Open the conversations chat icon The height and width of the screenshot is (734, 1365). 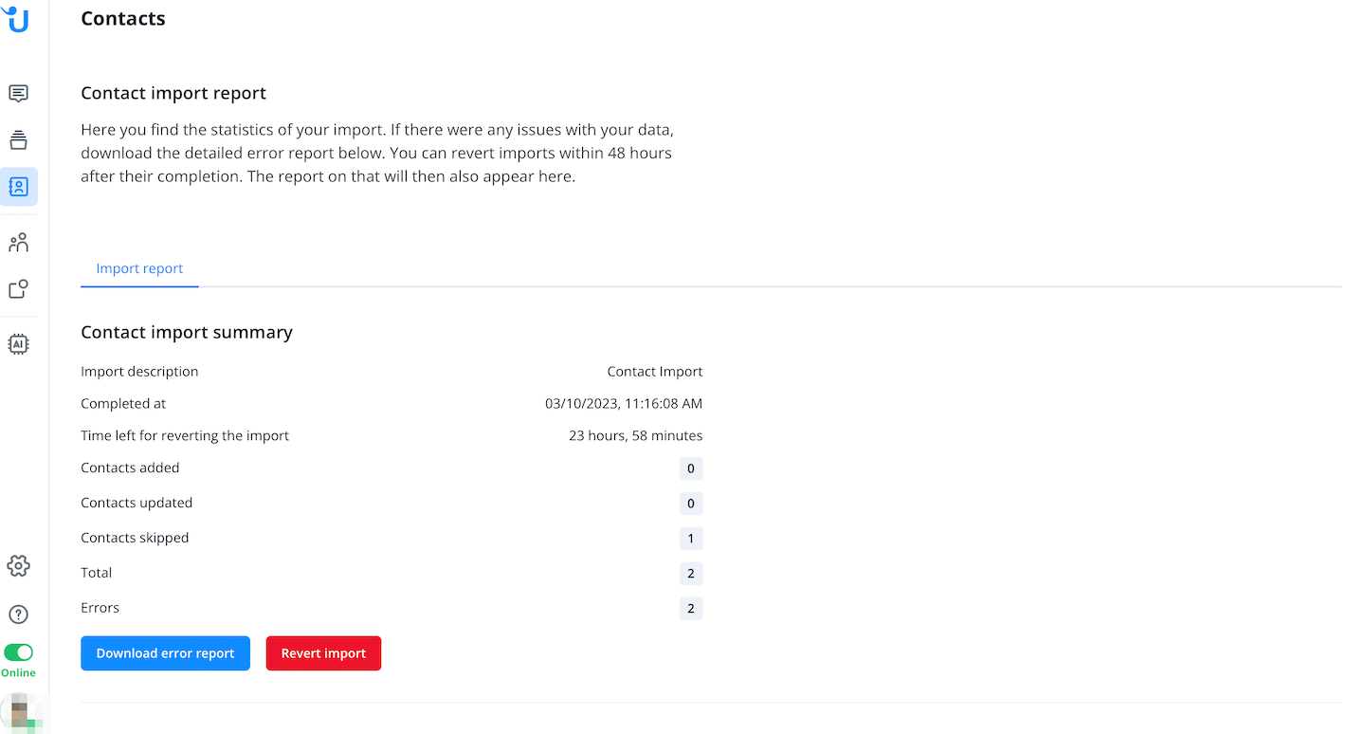click(18, 93)
